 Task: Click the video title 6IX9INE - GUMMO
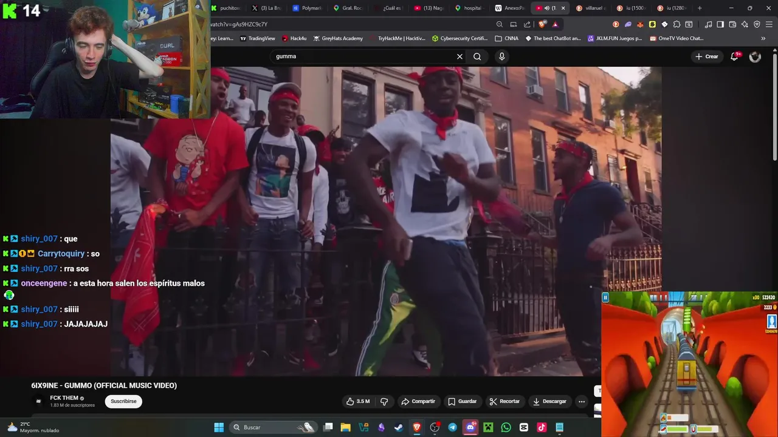104,385
